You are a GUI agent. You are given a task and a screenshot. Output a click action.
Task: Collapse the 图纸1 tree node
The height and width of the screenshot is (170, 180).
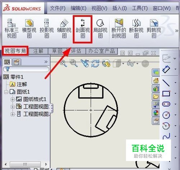click(x=6, y=92)
